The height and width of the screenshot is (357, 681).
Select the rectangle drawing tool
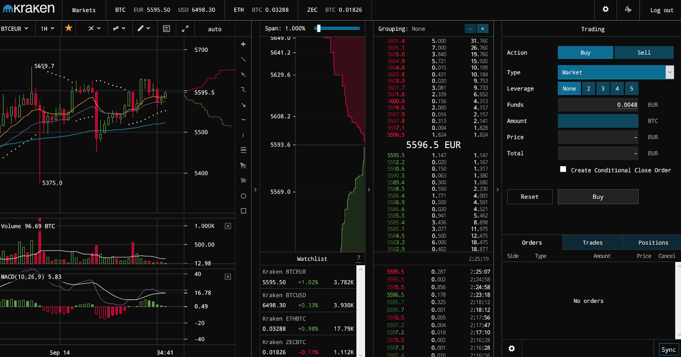click(243, 211)
